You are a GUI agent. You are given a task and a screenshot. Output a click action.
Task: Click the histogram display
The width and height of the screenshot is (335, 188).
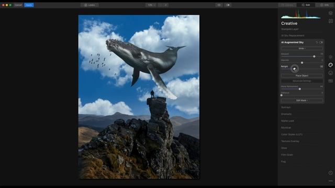[301, 14]
